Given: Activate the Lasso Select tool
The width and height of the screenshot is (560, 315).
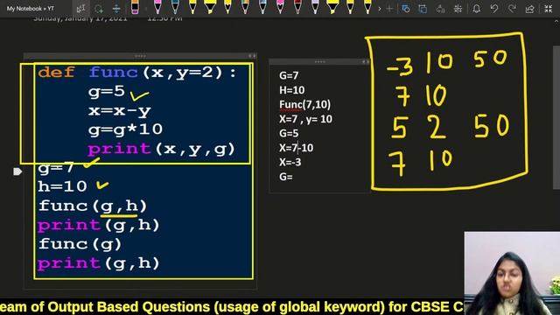Looking at the screenshot, I should [x=99, y=9].
